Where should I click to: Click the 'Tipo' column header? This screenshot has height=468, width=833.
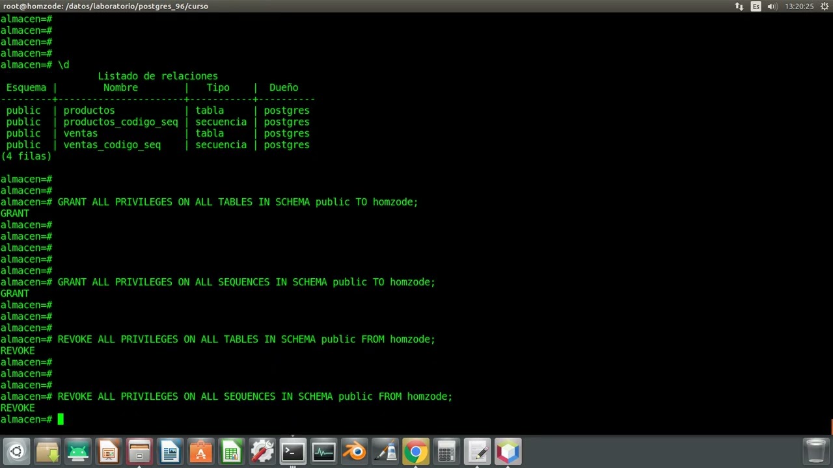click(218, 88)
